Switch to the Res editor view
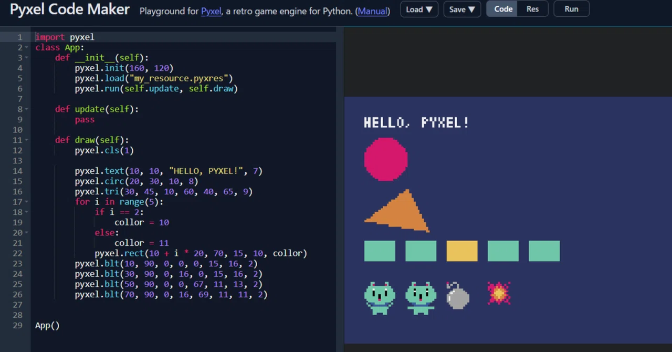672x352 pixels. click(532, 9)
